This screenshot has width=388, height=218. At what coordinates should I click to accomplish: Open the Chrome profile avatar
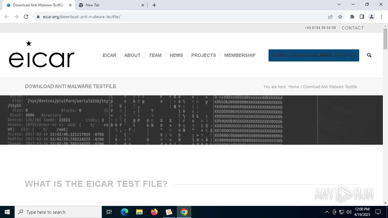[372, 17]
